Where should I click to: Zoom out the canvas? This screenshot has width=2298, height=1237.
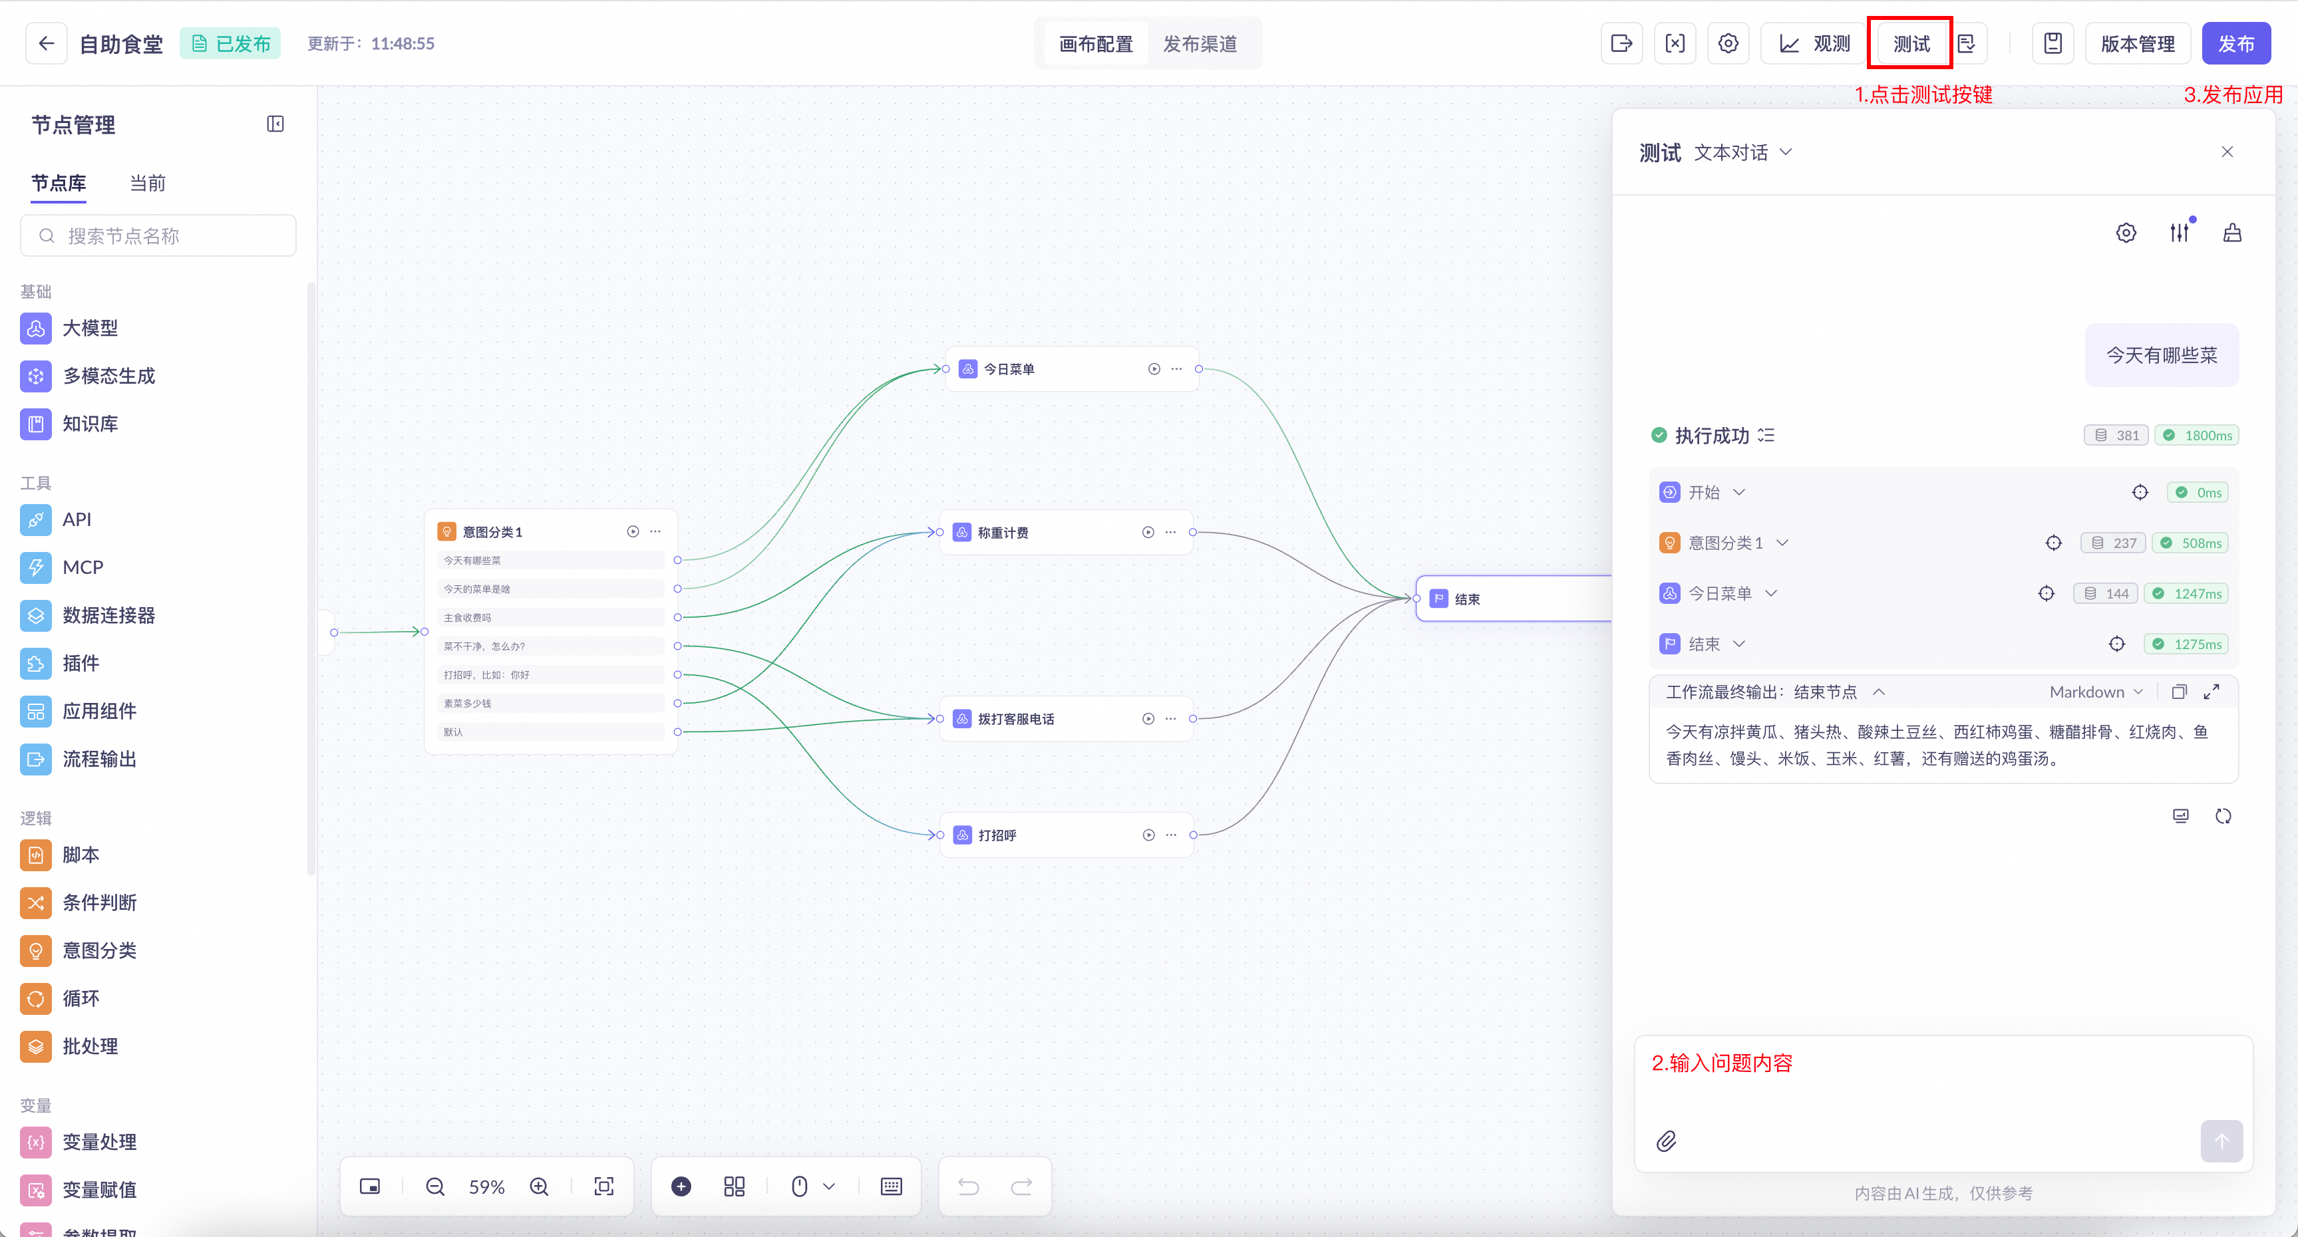(x=435, y=1186)
